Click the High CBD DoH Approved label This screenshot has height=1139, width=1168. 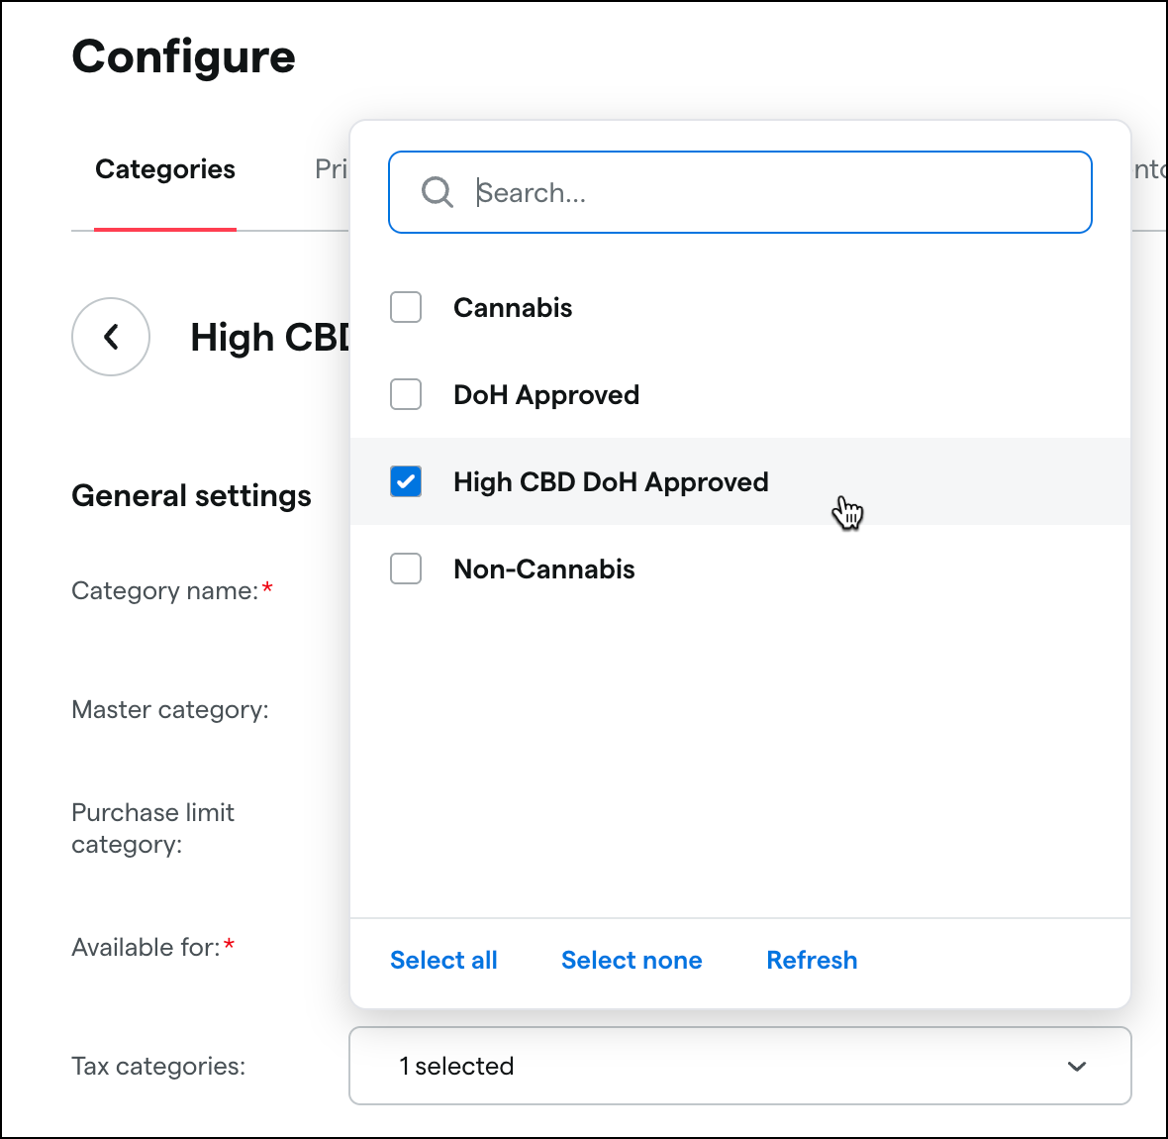(611, 482)
